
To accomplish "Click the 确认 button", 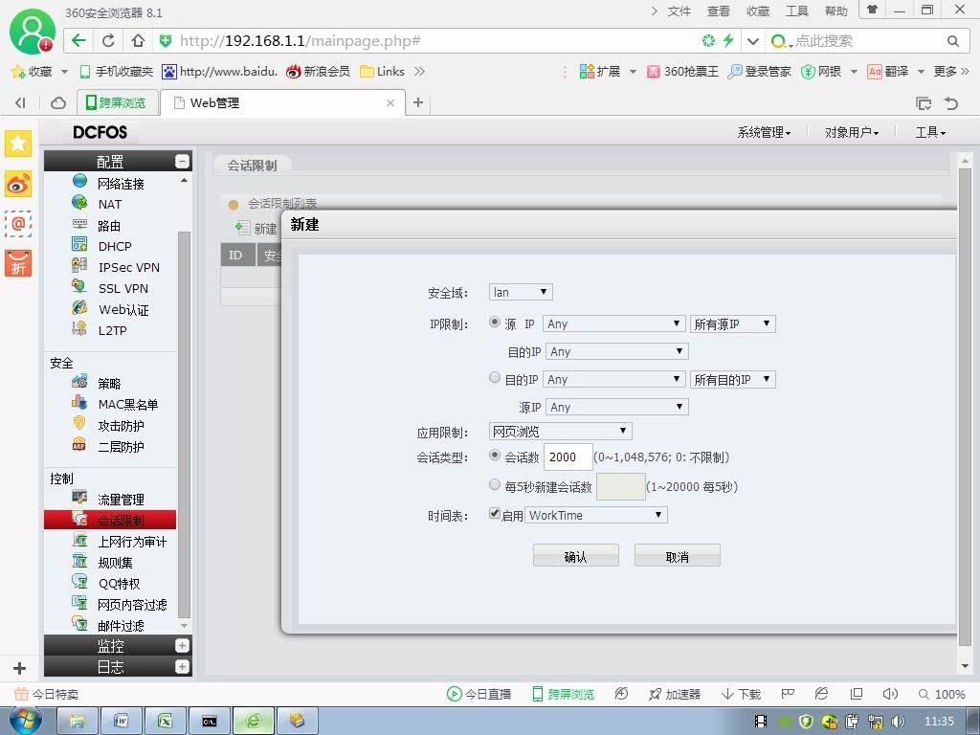I will (x=575, y=556).
